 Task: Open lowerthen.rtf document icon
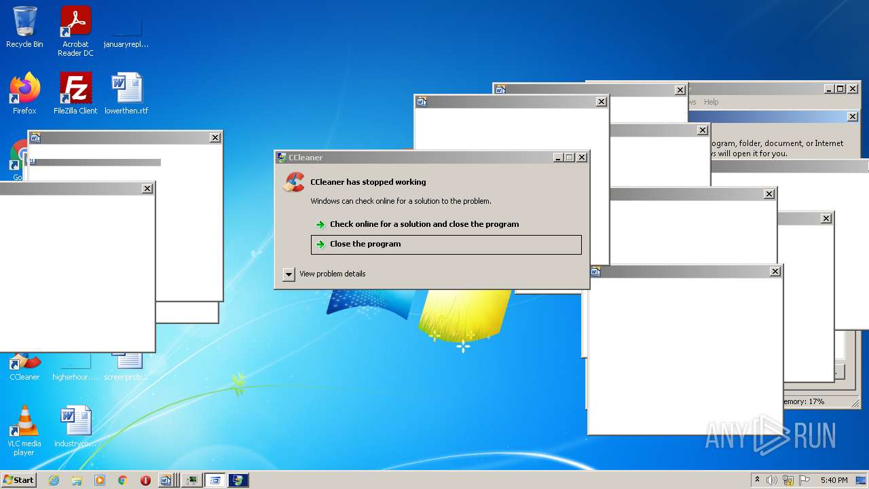tap(126, 94)
